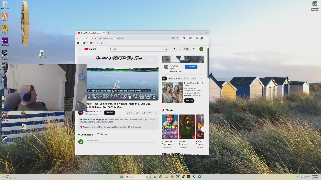The width and height of the screenshot is (321, 180).
Task: Open the video player settings gear
Action: [136, 97]
